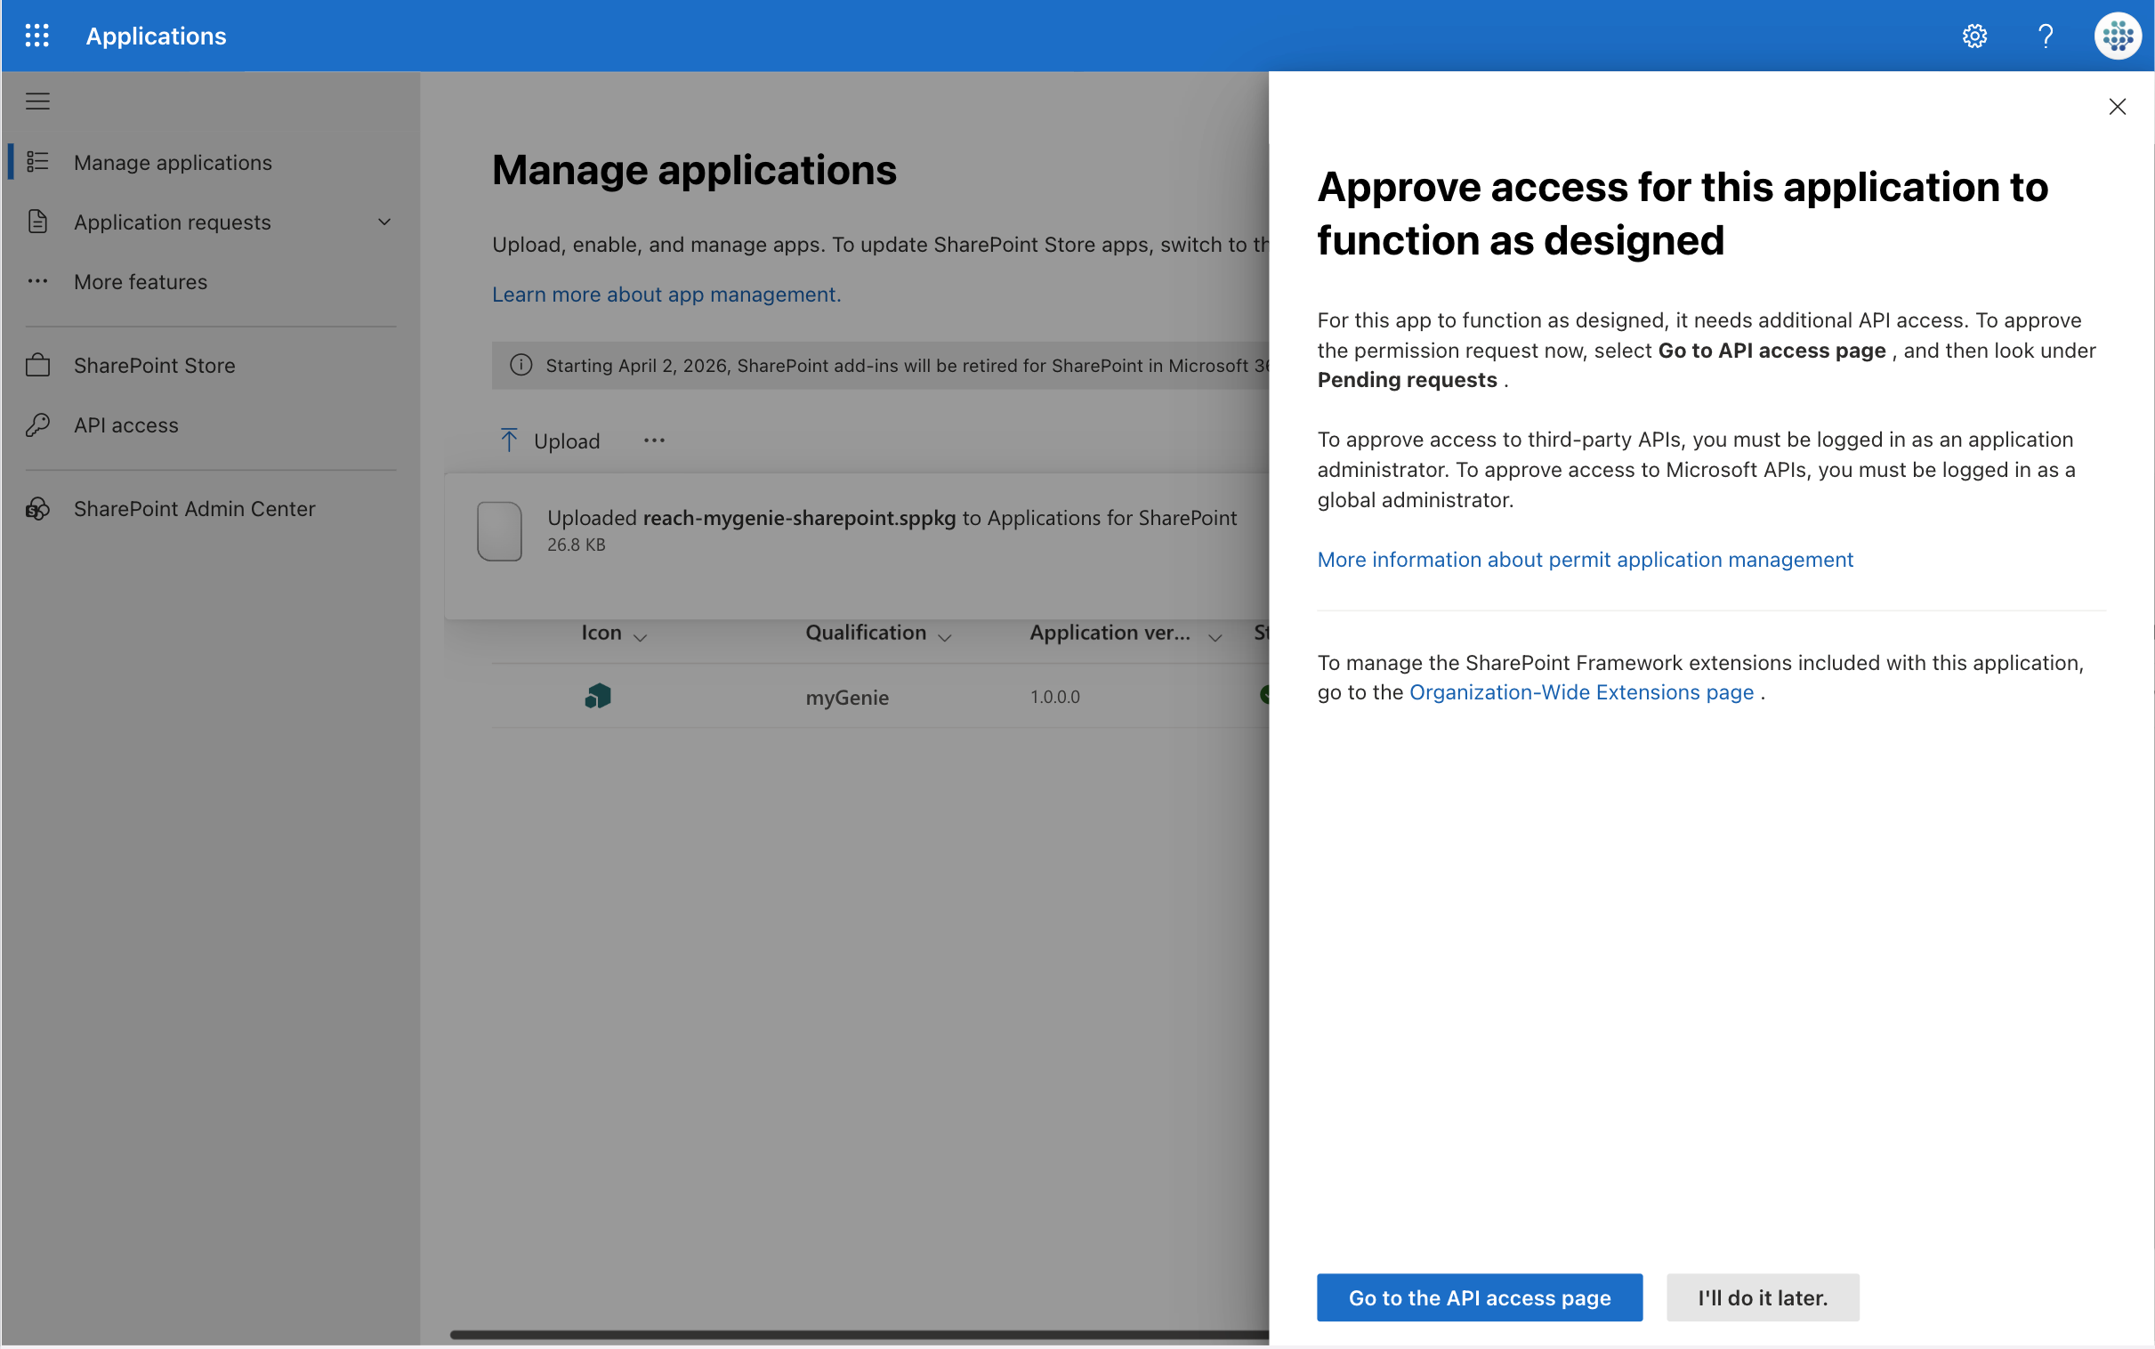Open the Icon column sort dropdown
This screenshot has width=2155, height=1349.
point(640,636)
